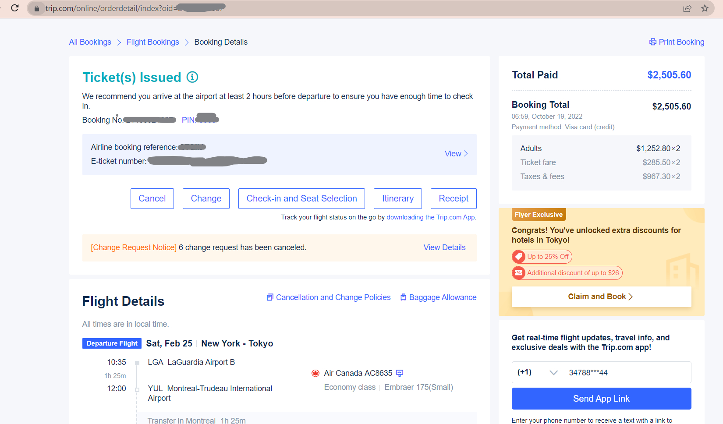Click the Air Canada airline logo
Screen dimensions: 723x424
pyautogui.click(x=316, y=373)
